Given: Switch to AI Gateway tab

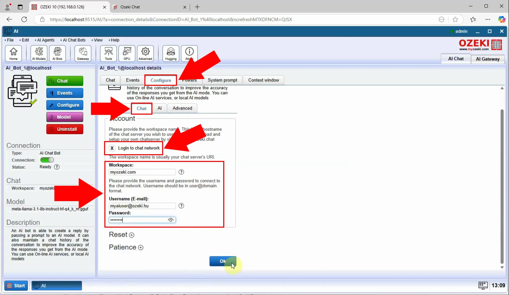Looking at the screenshot, I should click(488, 59).
